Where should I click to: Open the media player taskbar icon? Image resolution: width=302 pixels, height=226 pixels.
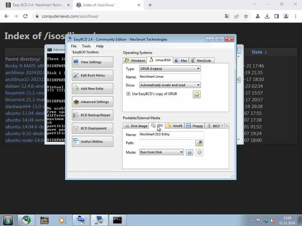click(63, 220)
